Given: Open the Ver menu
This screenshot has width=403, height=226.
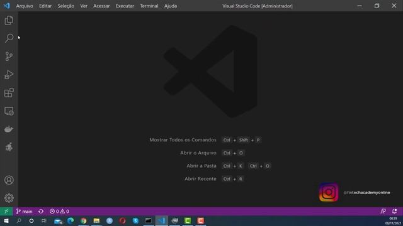Looking at the screenshot, I should pyautogui.click(x=84, y=6).
